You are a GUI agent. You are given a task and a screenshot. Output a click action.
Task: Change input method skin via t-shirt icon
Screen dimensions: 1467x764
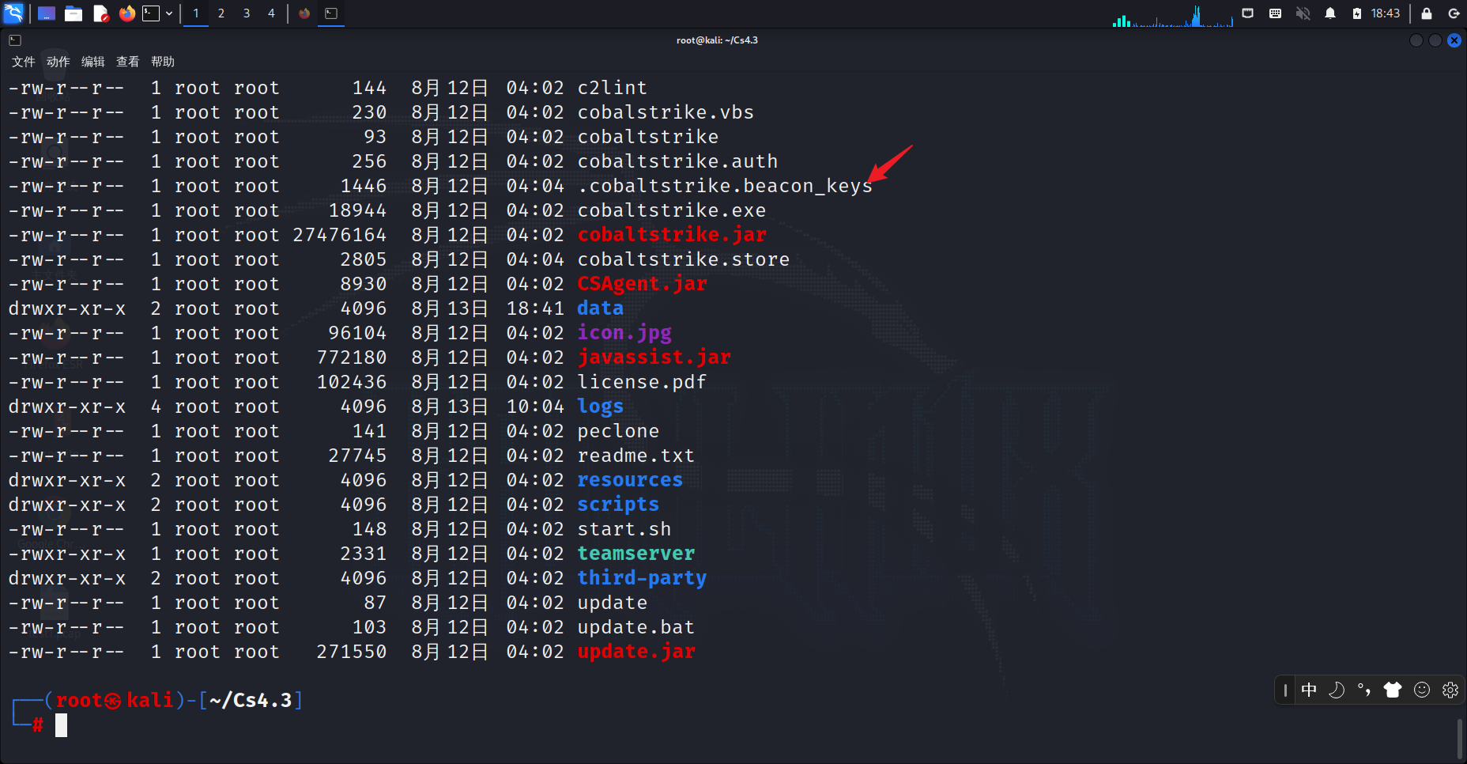[1392, 690]
